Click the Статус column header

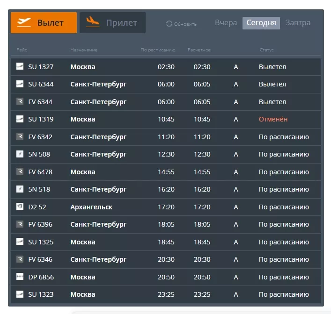pos(266,50)
